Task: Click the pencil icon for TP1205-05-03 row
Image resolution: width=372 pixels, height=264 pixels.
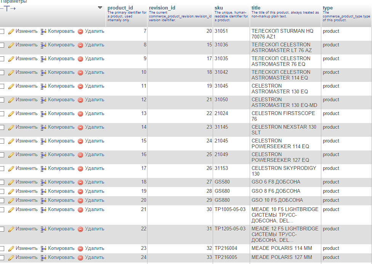Action: 11,229
